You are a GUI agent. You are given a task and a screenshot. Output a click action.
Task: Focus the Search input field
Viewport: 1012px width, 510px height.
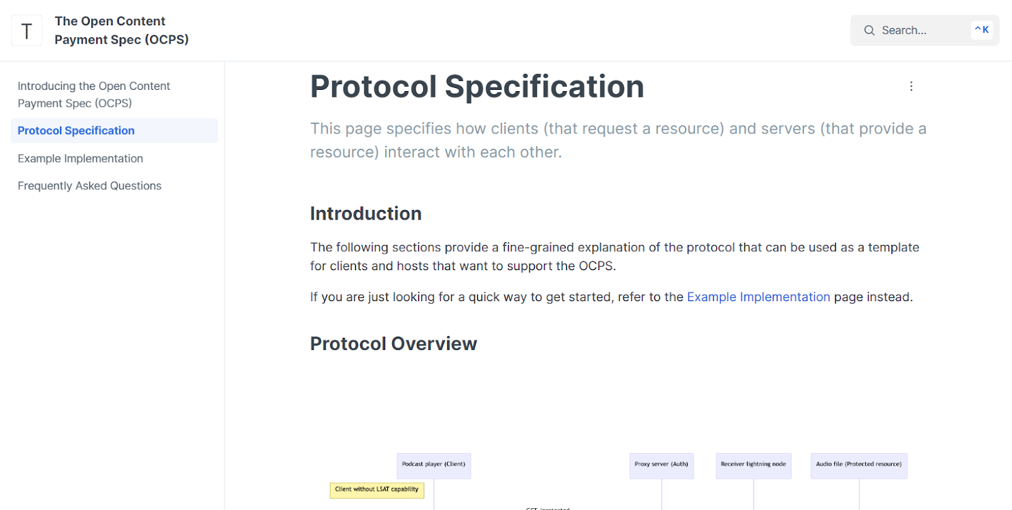click(920, 30)
